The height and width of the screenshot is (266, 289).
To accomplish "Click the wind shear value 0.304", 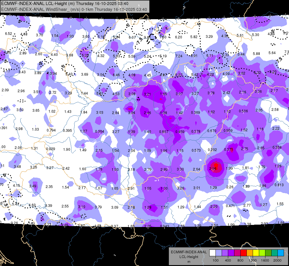I will [x=99, y=132].
